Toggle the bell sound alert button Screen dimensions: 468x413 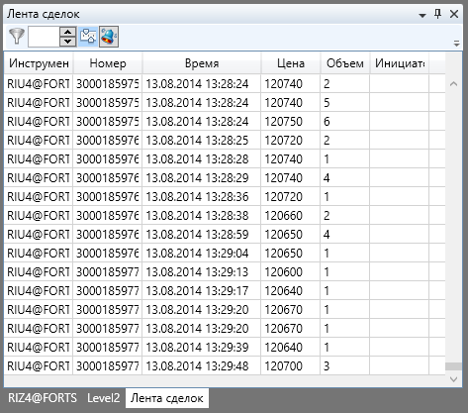coord(109,37)
